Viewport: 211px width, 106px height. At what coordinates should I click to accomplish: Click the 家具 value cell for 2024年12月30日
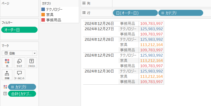(151, 76)
